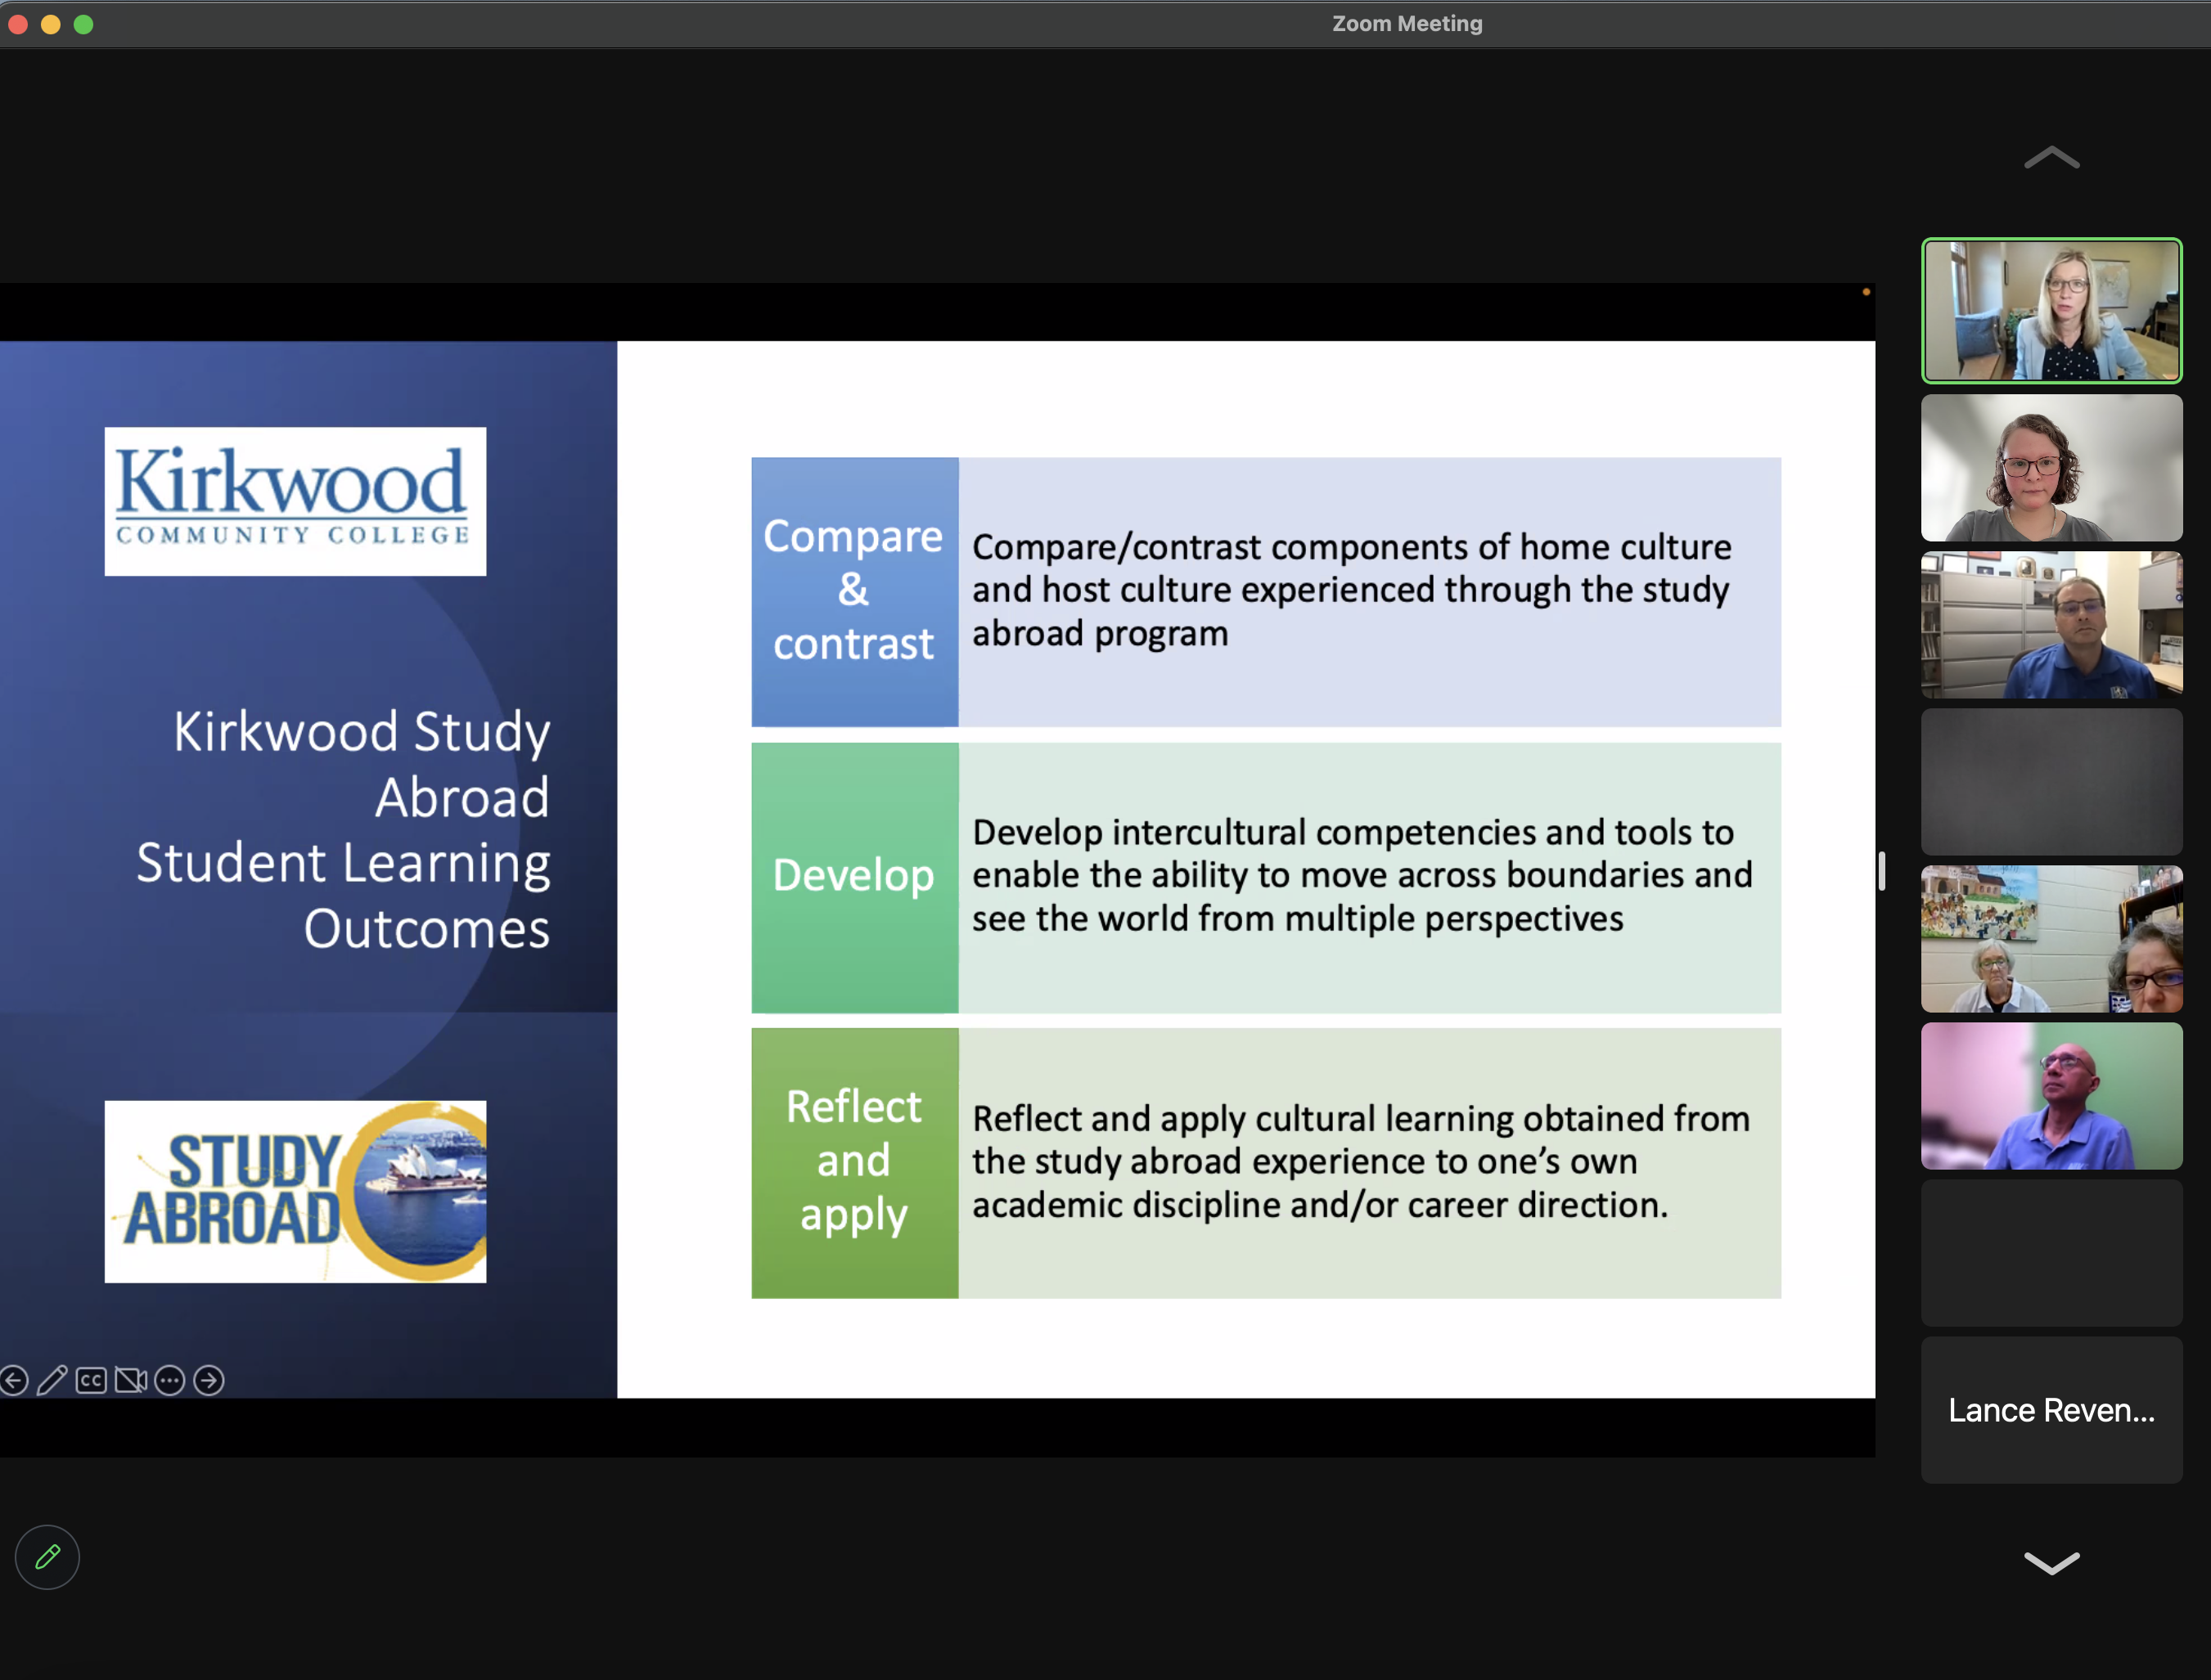2211x1680 pixels.
Task: Click the previous slide arrow icon
Action: pyautogui.click(x=14, y=1381)
